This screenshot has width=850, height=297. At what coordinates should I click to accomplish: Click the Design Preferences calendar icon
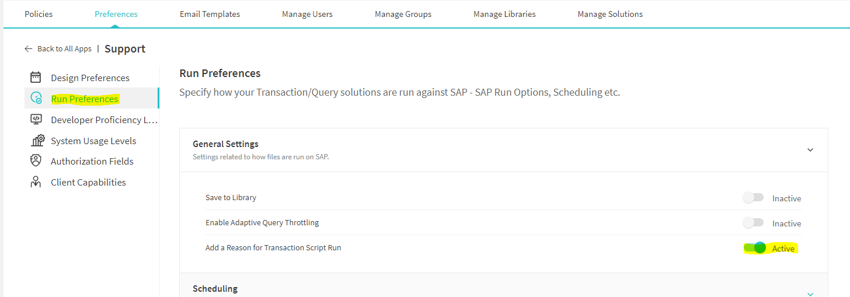click(x=36, y=78)
